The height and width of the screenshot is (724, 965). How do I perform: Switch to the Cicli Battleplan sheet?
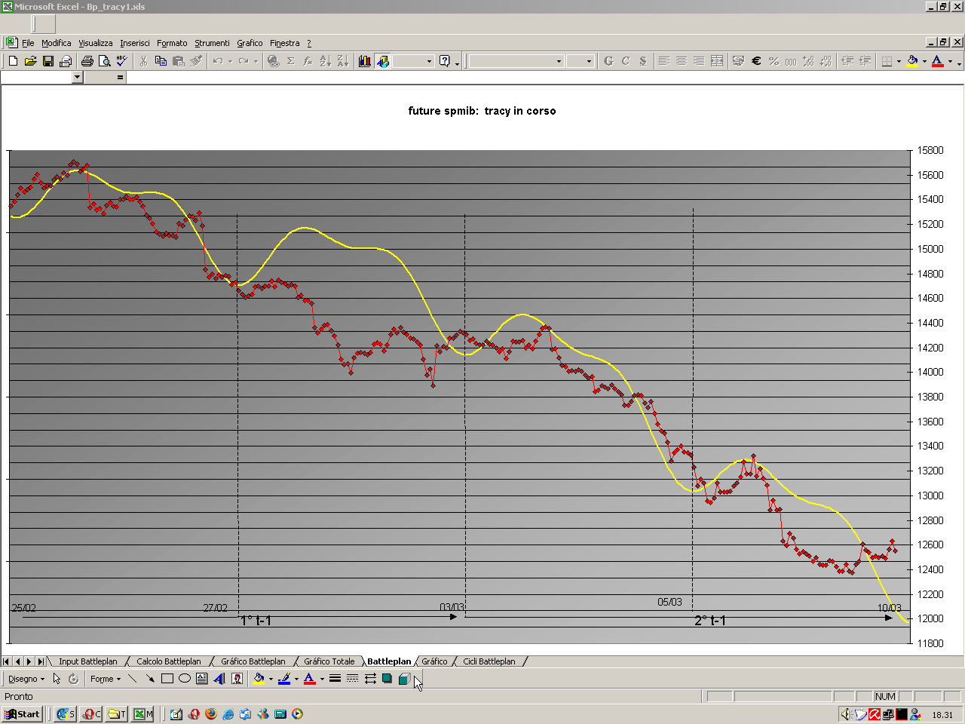pyautogui.click(x=489, y=661)
